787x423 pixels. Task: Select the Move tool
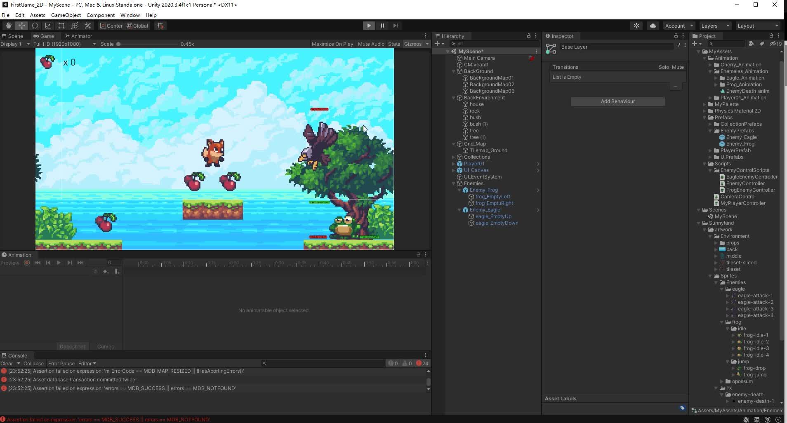tap(21, 26)
